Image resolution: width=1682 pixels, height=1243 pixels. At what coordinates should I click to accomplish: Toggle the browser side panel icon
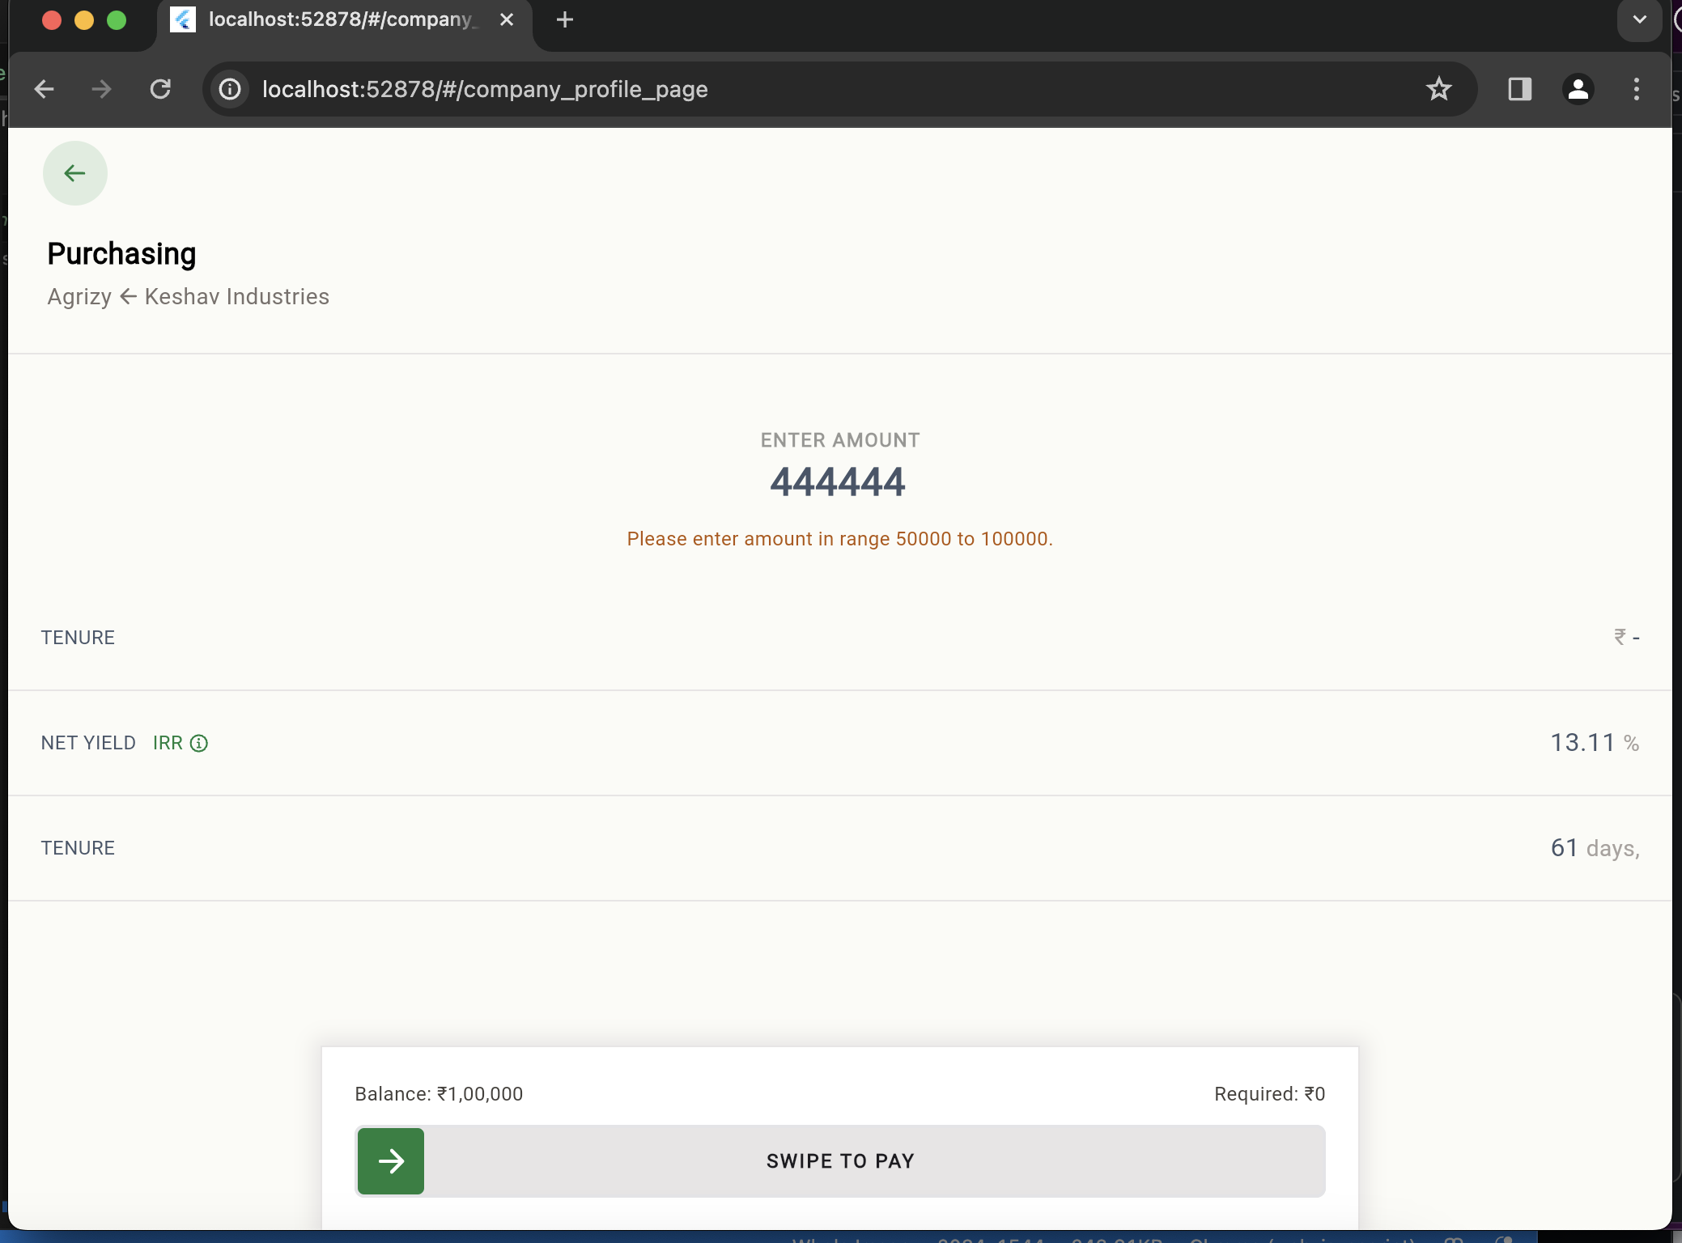coord(1519,89)
